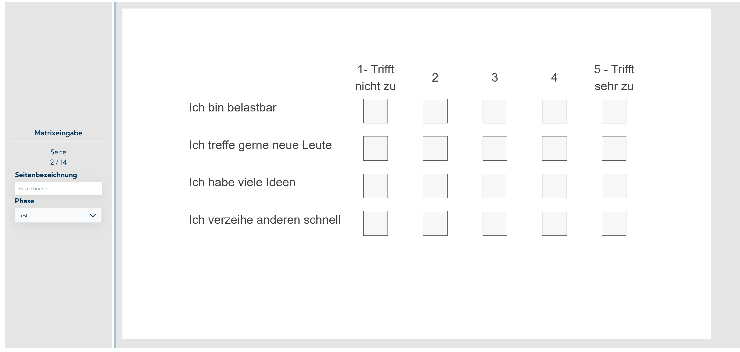Image resolution: width=740 pixels, height=352 pixels.
Task: Check option 2 for 'Ich treffe gerne neue Leute'
Action: coord(435,148)
